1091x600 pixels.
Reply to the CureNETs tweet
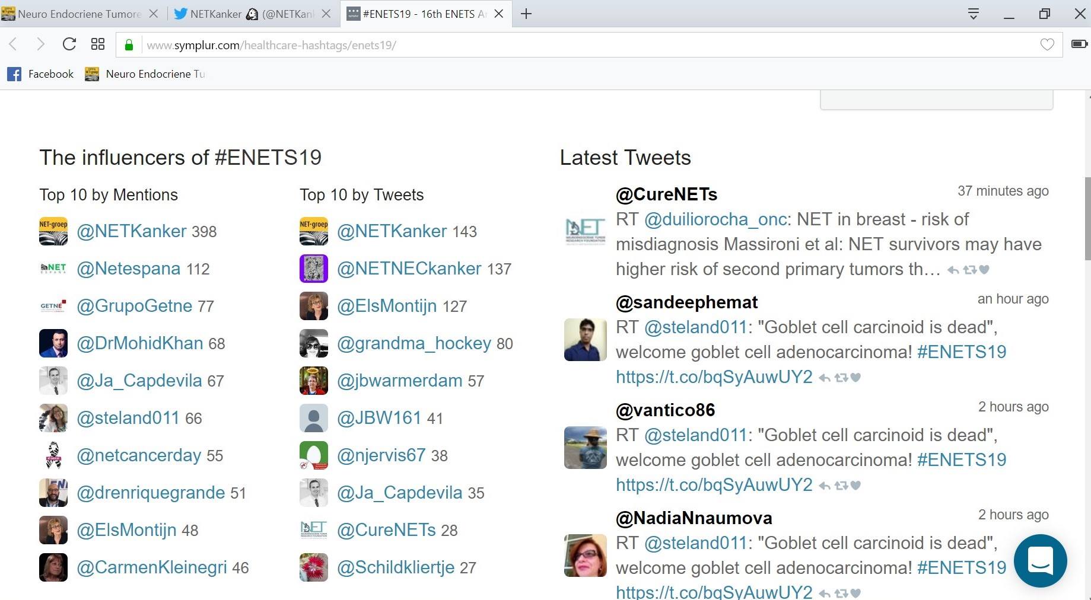tap(953, 270)
